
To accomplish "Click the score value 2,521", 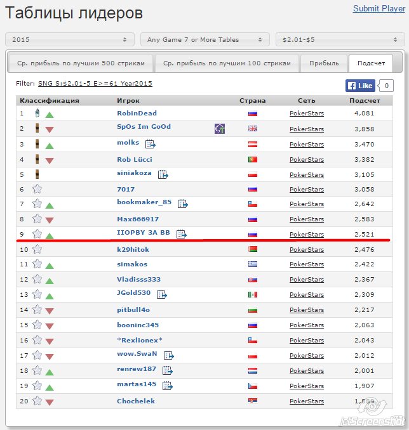I will click(365, 234).
